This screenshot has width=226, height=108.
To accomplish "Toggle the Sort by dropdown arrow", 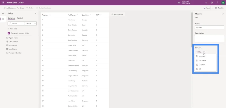I will coord(204,52).
